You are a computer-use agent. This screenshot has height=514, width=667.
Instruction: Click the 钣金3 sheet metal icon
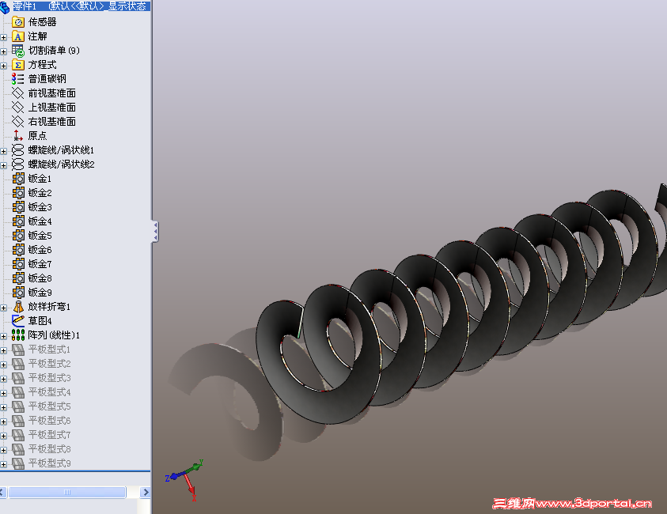pyautogui.click(x=18, y=207)
